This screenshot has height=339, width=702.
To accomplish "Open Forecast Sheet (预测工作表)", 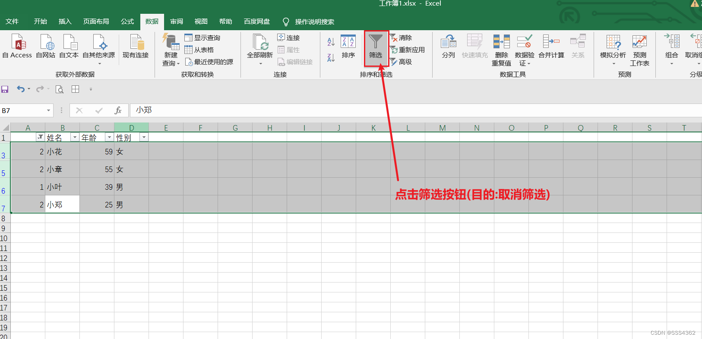I will [x=639, y=50].
